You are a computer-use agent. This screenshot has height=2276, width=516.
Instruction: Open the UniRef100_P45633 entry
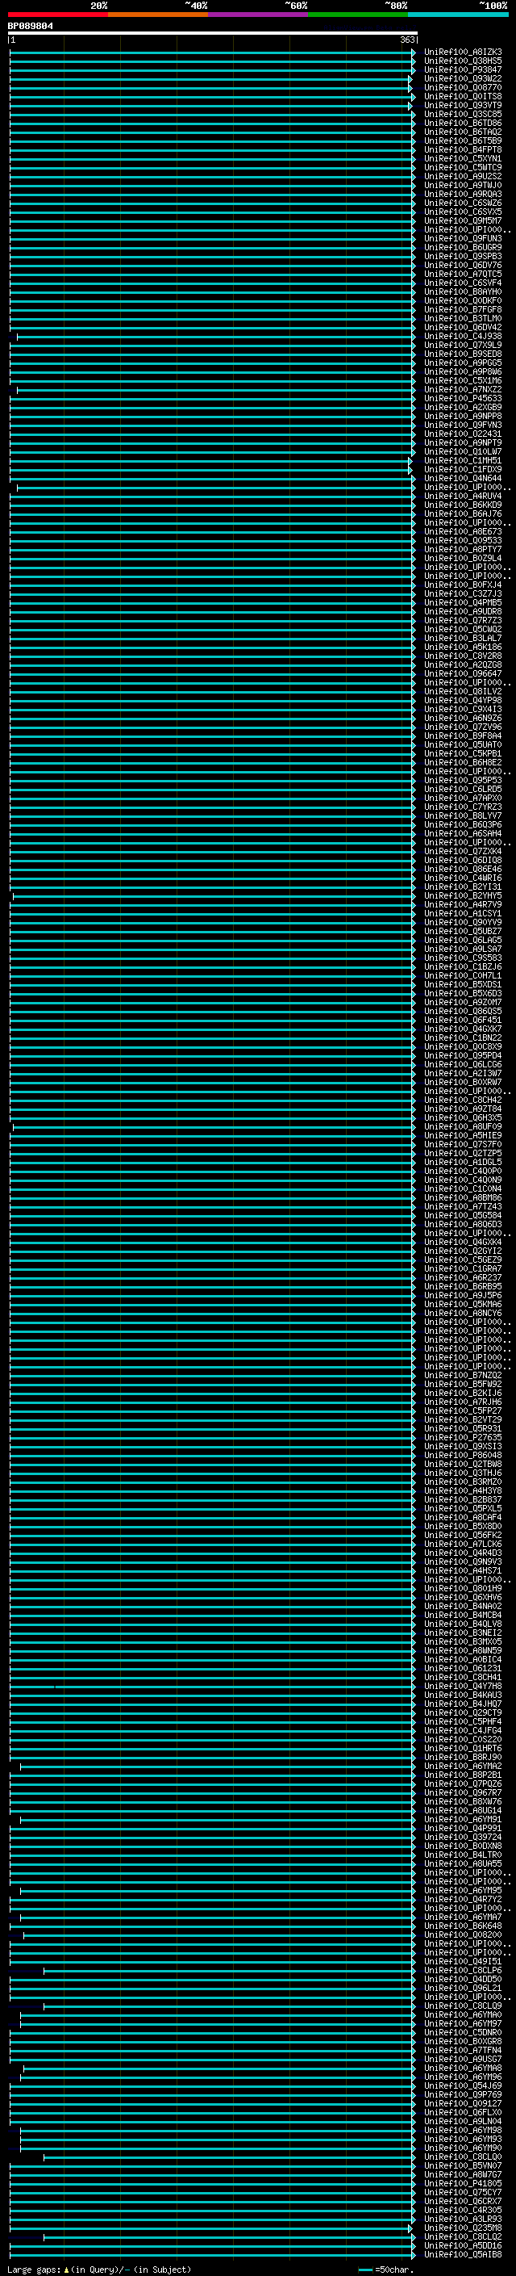coord(462,399)
